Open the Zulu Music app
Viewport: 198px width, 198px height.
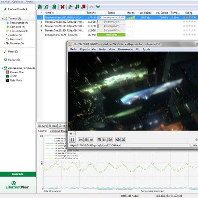point(16,81)
